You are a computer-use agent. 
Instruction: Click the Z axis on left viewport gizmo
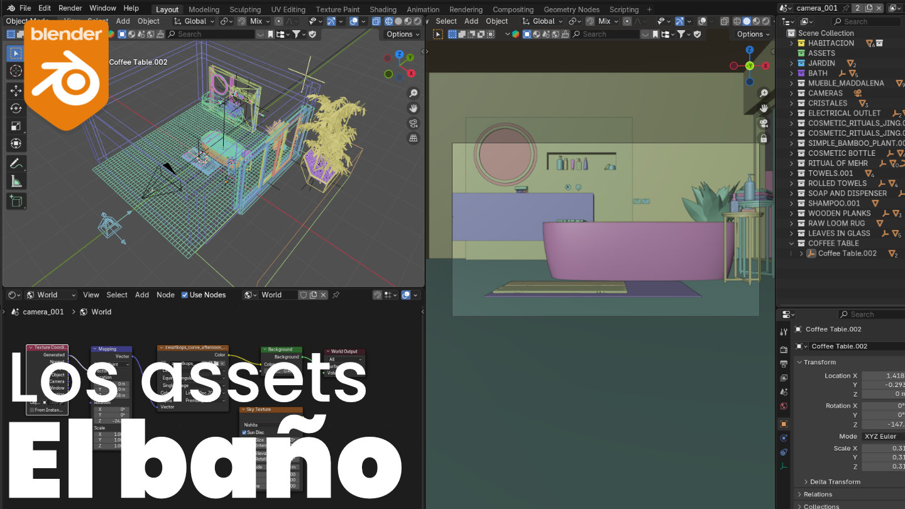click(x=399, y=53)
